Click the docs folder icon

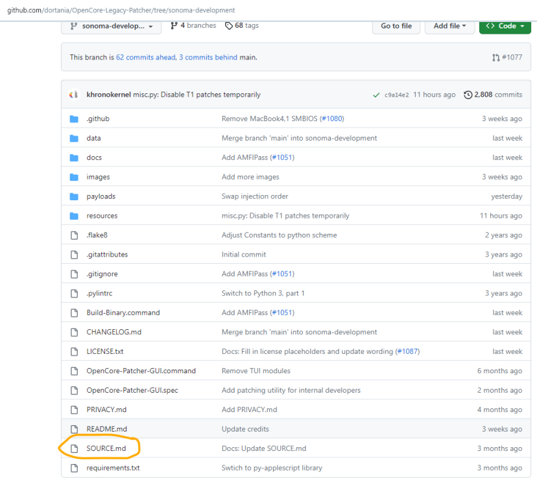click(x=74, y=157)
